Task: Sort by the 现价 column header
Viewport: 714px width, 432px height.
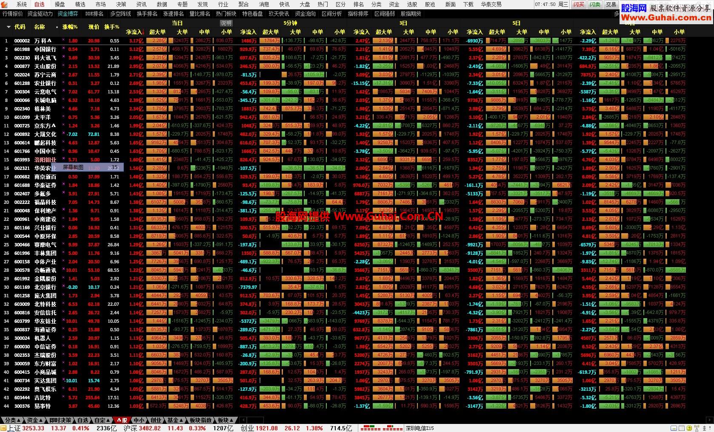Action: [94, 27]
